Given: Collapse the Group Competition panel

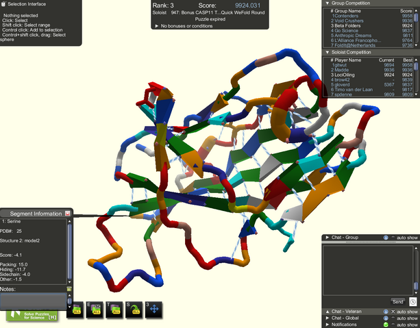Looking at the screenshot, I should pos(327,3).
